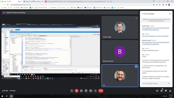This screenshot has height=98, width=174.
Task: Open Carlton Fogle's shared mock REST link
Action: 156,29
